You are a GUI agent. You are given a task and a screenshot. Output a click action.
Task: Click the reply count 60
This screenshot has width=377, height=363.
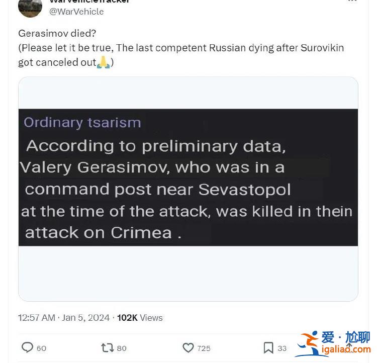tap(41, 348)
